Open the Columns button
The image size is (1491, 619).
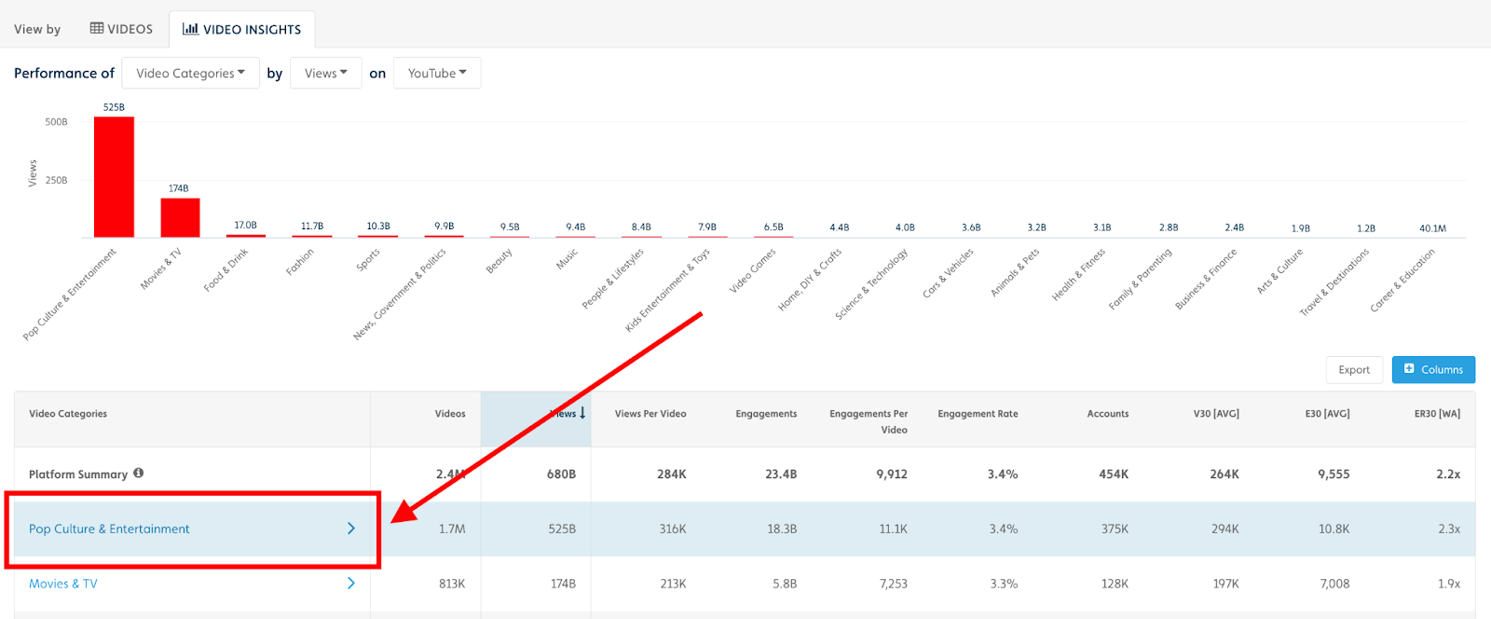click(x=1433, y=369)
